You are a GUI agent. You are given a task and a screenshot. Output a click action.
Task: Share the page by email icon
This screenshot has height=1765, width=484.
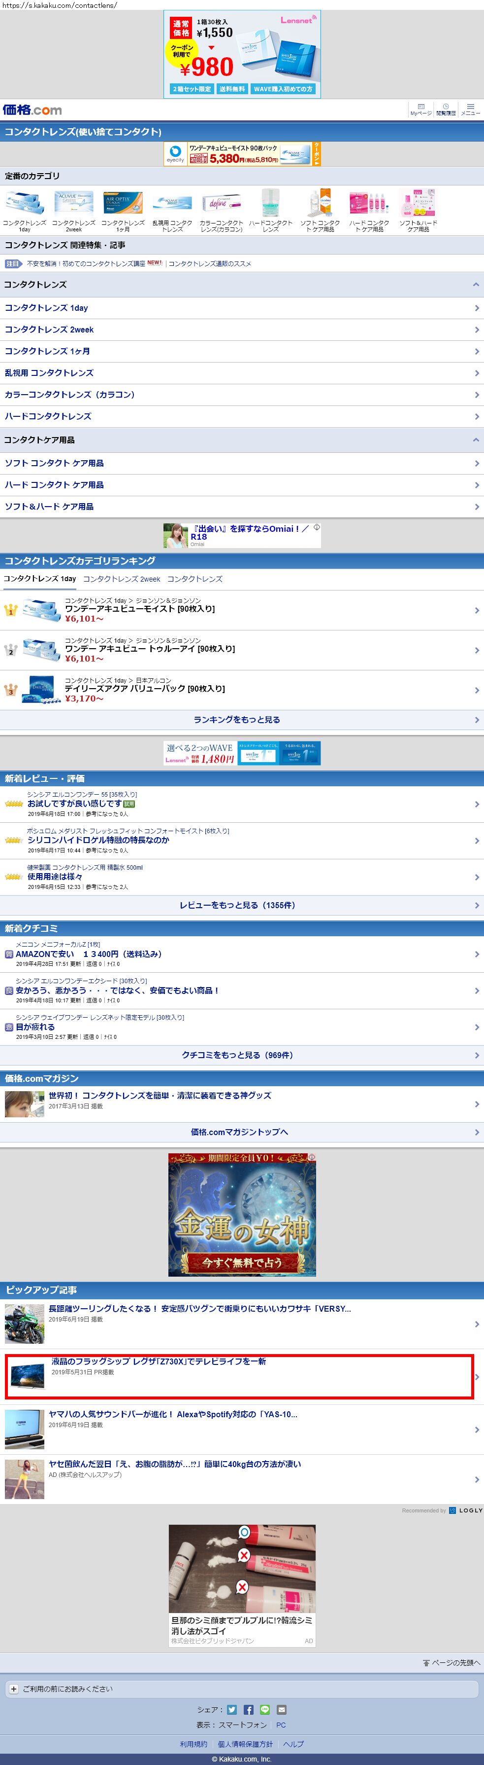tap(281, 1709)
